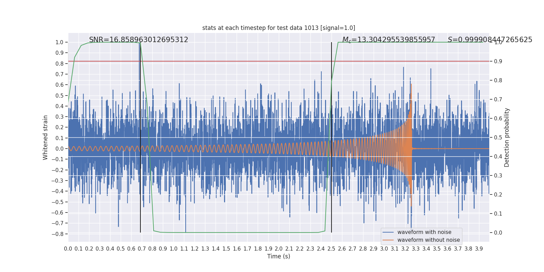Click the Mc chirp mass annotation
This screenshot has width=544, height=272.
388,40
